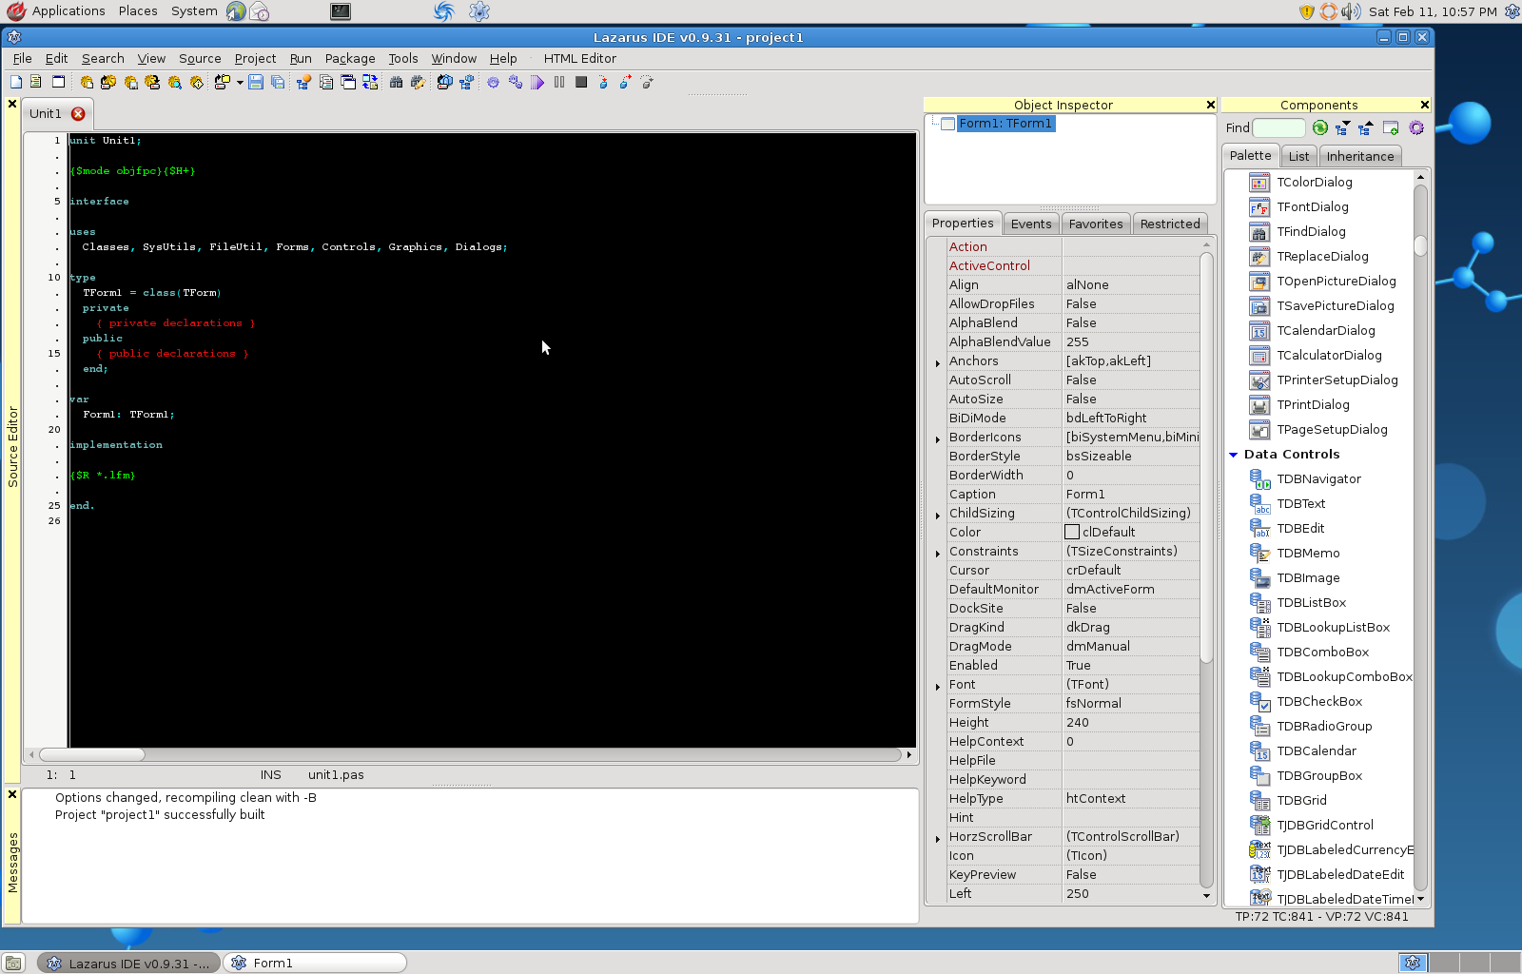Image resolution: width=1522 pixels, height=974 pixels.
Task: Click the collapse-all tree icon in Components
Action: [x=1366, y=127]
